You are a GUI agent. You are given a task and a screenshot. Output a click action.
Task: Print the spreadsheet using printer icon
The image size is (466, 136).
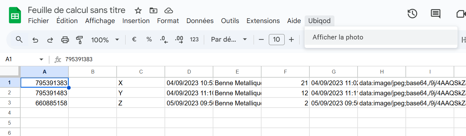(x=65, y=40)
